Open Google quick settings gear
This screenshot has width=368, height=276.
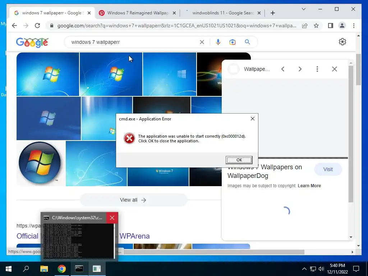[x=342, y=42]
